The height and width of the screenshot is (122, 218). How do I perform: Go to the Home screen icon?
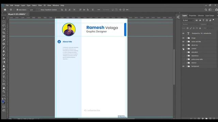[x=5, y=10]
